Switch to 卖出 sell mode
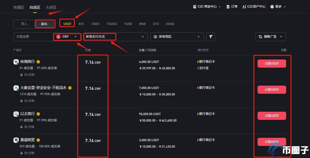This screenshot has height=158, width=310. 44,24
